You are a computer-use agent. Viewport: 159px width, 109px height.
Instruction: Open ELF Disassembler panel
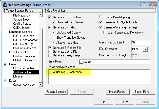pyautogui.click(x=24, y=68)
